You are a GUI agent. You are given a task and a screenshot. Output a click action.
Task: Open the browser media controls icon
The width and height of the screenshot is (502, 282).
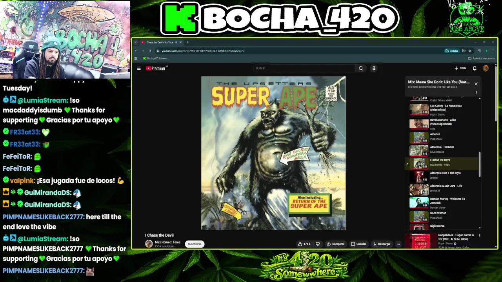point(479,51)
